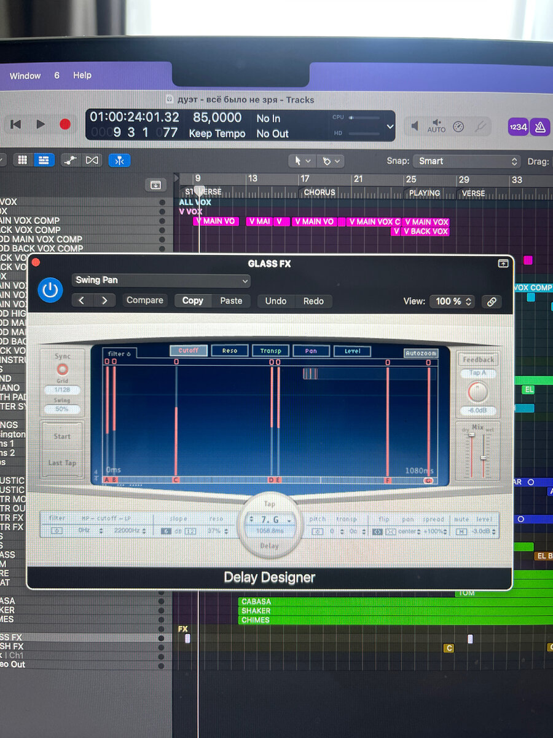The height and width of the screenshot is (738, 553).
Task: Enable the 1234 count-in button
Action: [x=518, y=127]
